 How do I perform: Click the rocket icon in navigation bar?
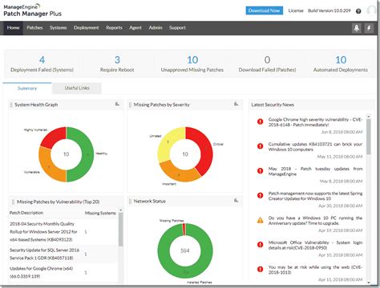[357, 28]
